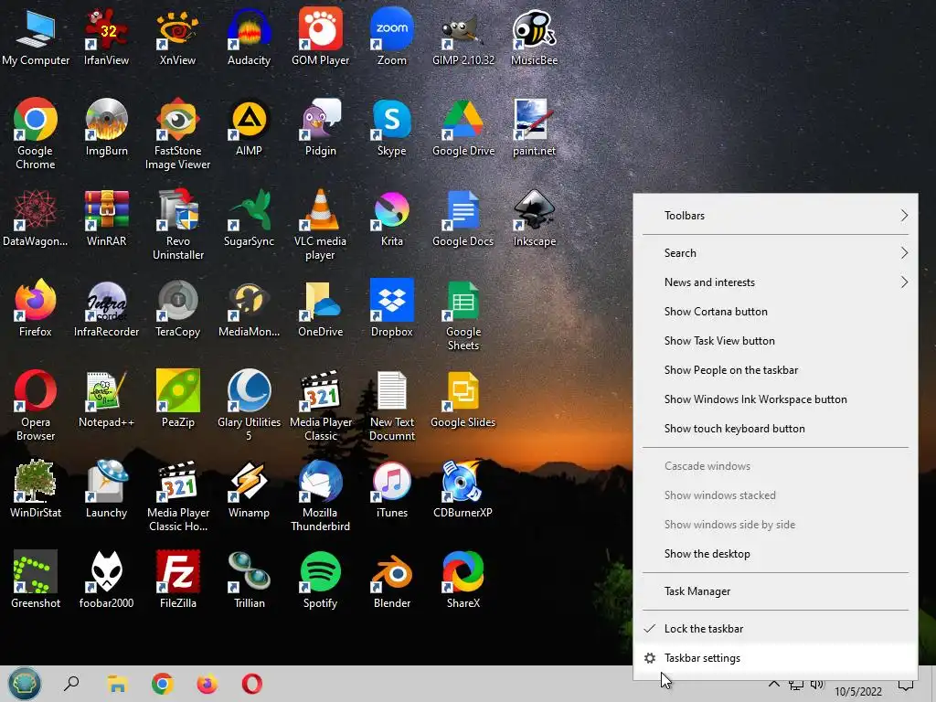Click the FastStone Image Viewer icon
Screen dimensions: 936x702
(177, 134)
